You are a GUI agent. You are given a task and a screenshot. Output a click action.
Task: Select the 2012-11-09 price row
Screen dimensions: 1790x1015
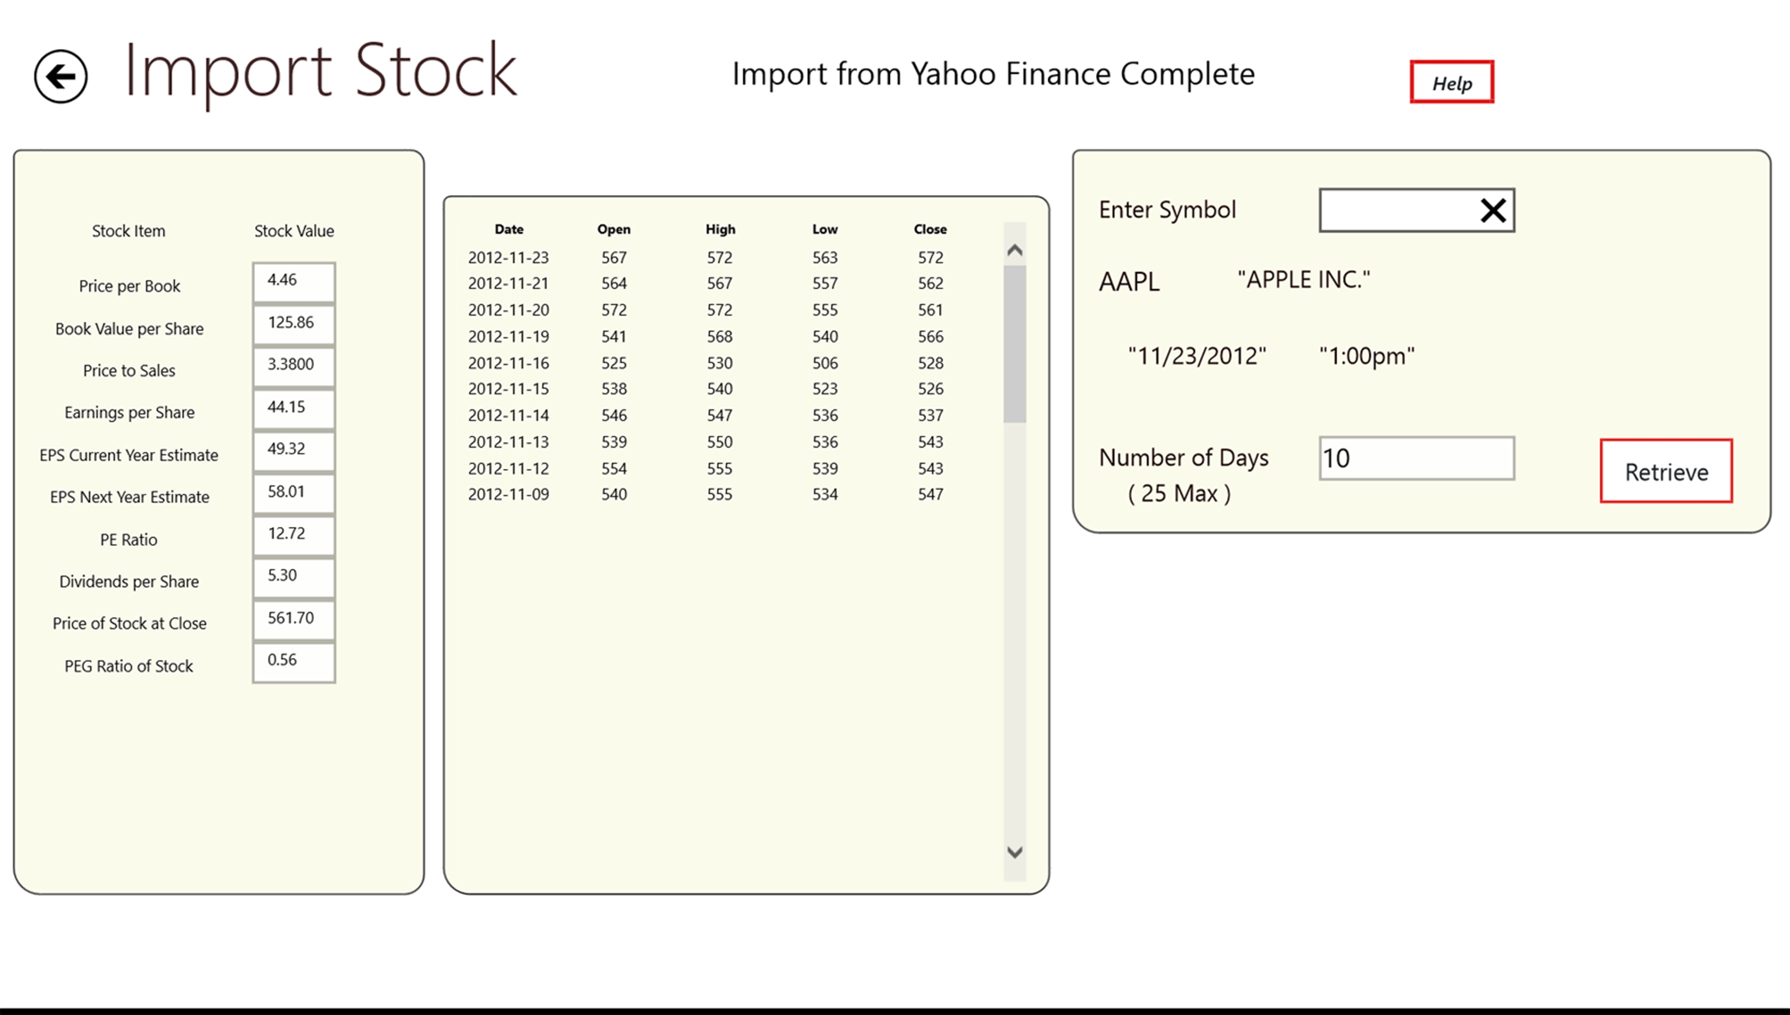click(x=705, y=494)
